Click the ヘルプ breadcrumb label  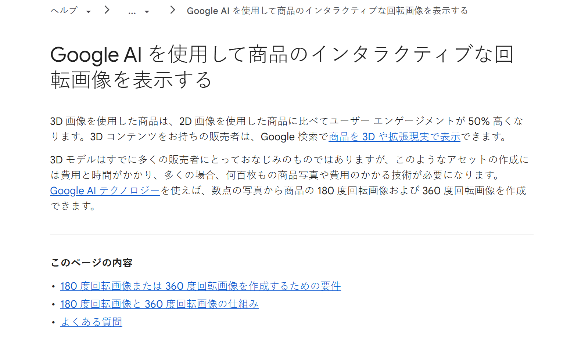point(64,11)
